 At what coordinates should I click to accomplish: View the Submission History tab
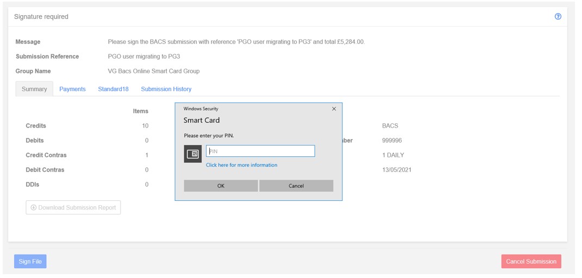[x=166, y=89]
